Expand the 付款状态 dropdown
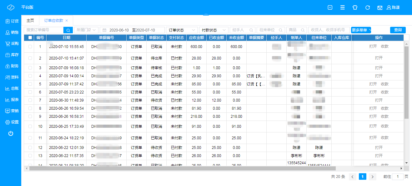412x186 pixels. click(214, 30)
